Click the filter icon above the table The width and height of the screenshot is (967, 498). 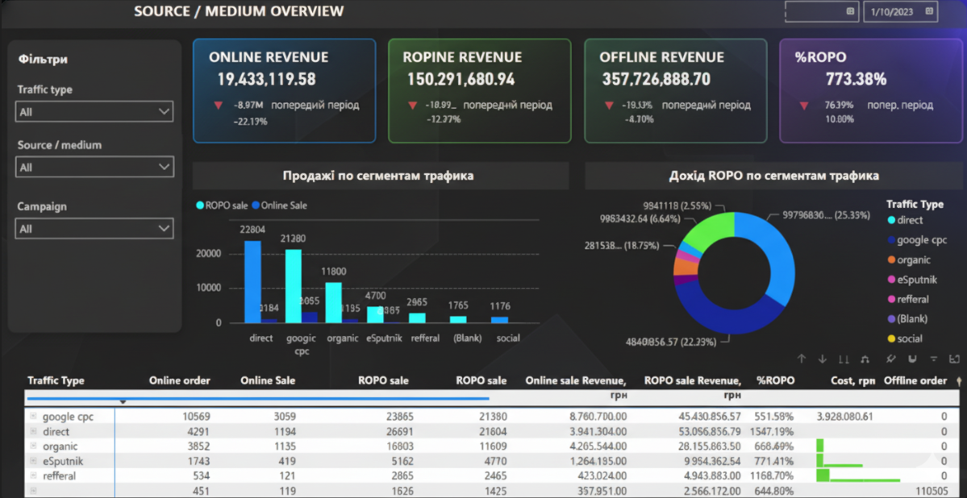point(934,359)
